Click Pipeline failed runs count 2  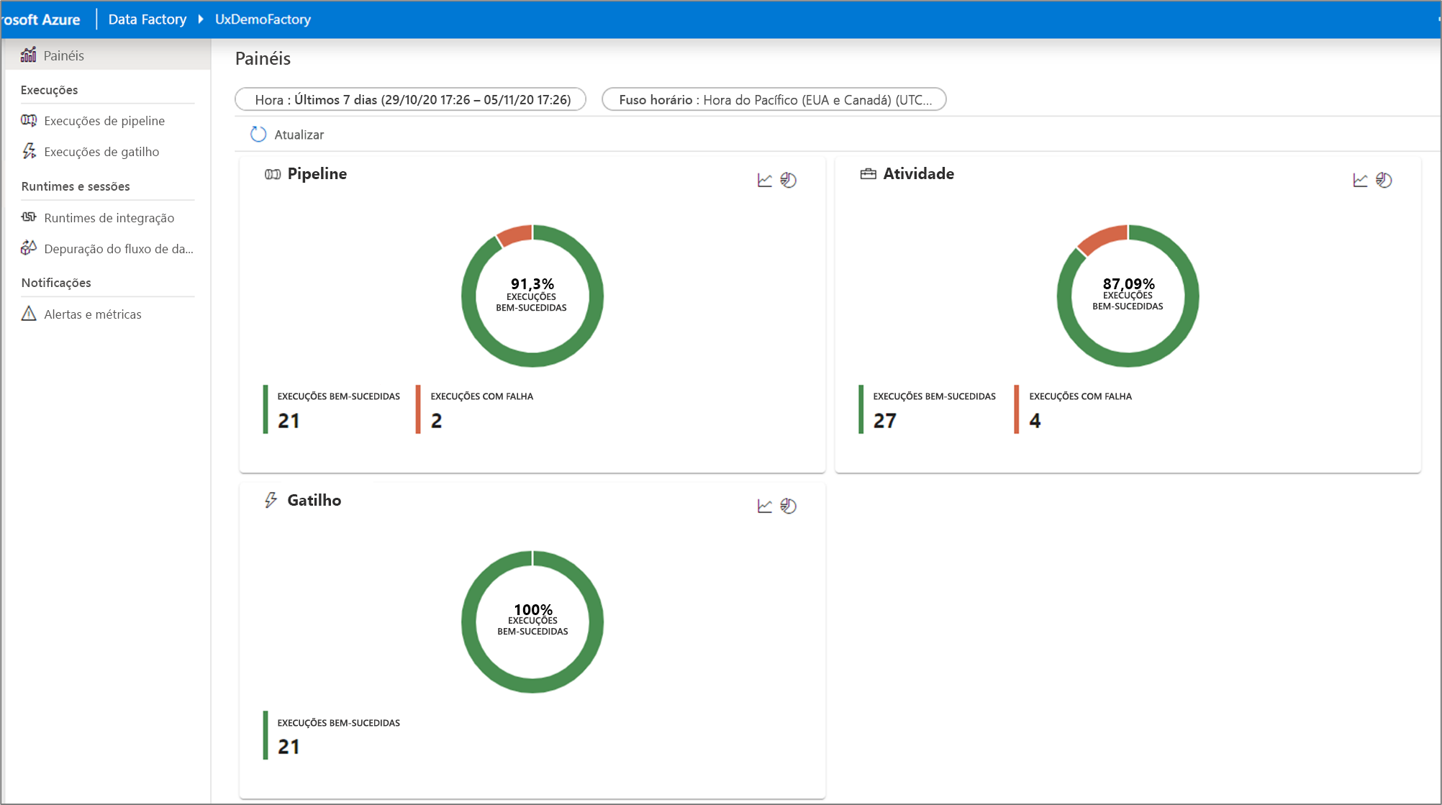[436, 421]
